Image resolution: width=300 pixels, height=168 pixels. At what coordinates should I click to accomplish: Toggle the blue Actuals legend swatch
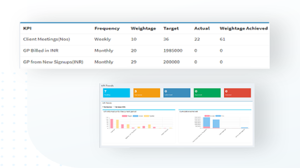(x=136, y=116)
